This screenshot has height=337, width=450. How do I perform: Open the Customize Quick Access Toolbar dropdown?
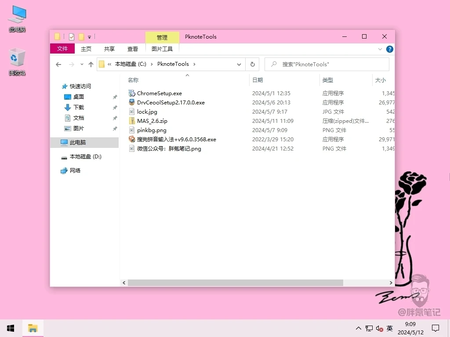[x=90, y=37]
